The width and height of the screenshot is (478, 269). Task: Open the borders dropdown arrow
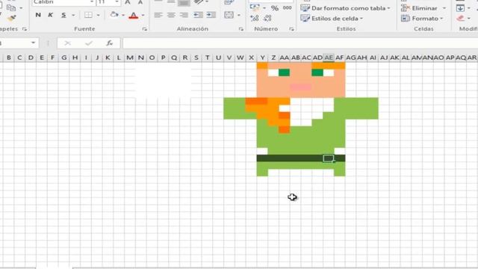(98, 15)
